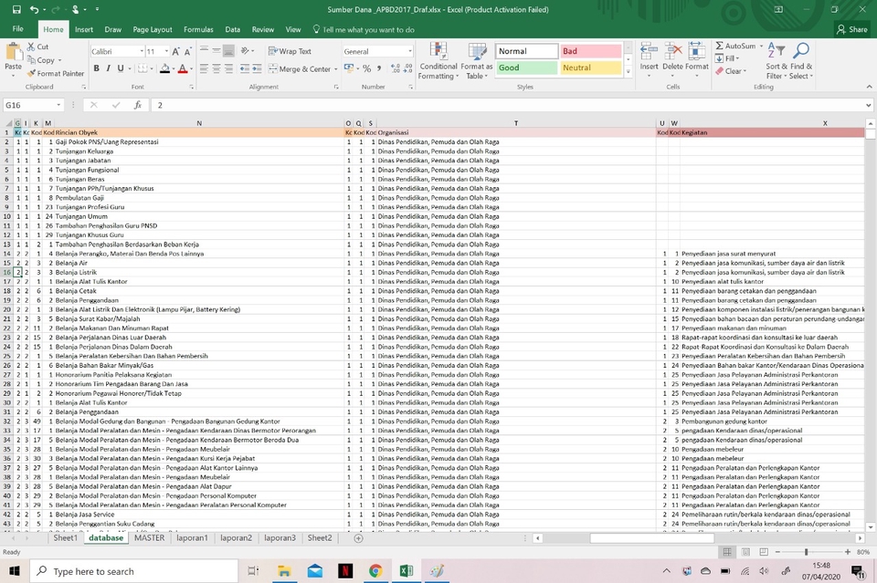Add new sheet with plus icon

pos(358,538)
